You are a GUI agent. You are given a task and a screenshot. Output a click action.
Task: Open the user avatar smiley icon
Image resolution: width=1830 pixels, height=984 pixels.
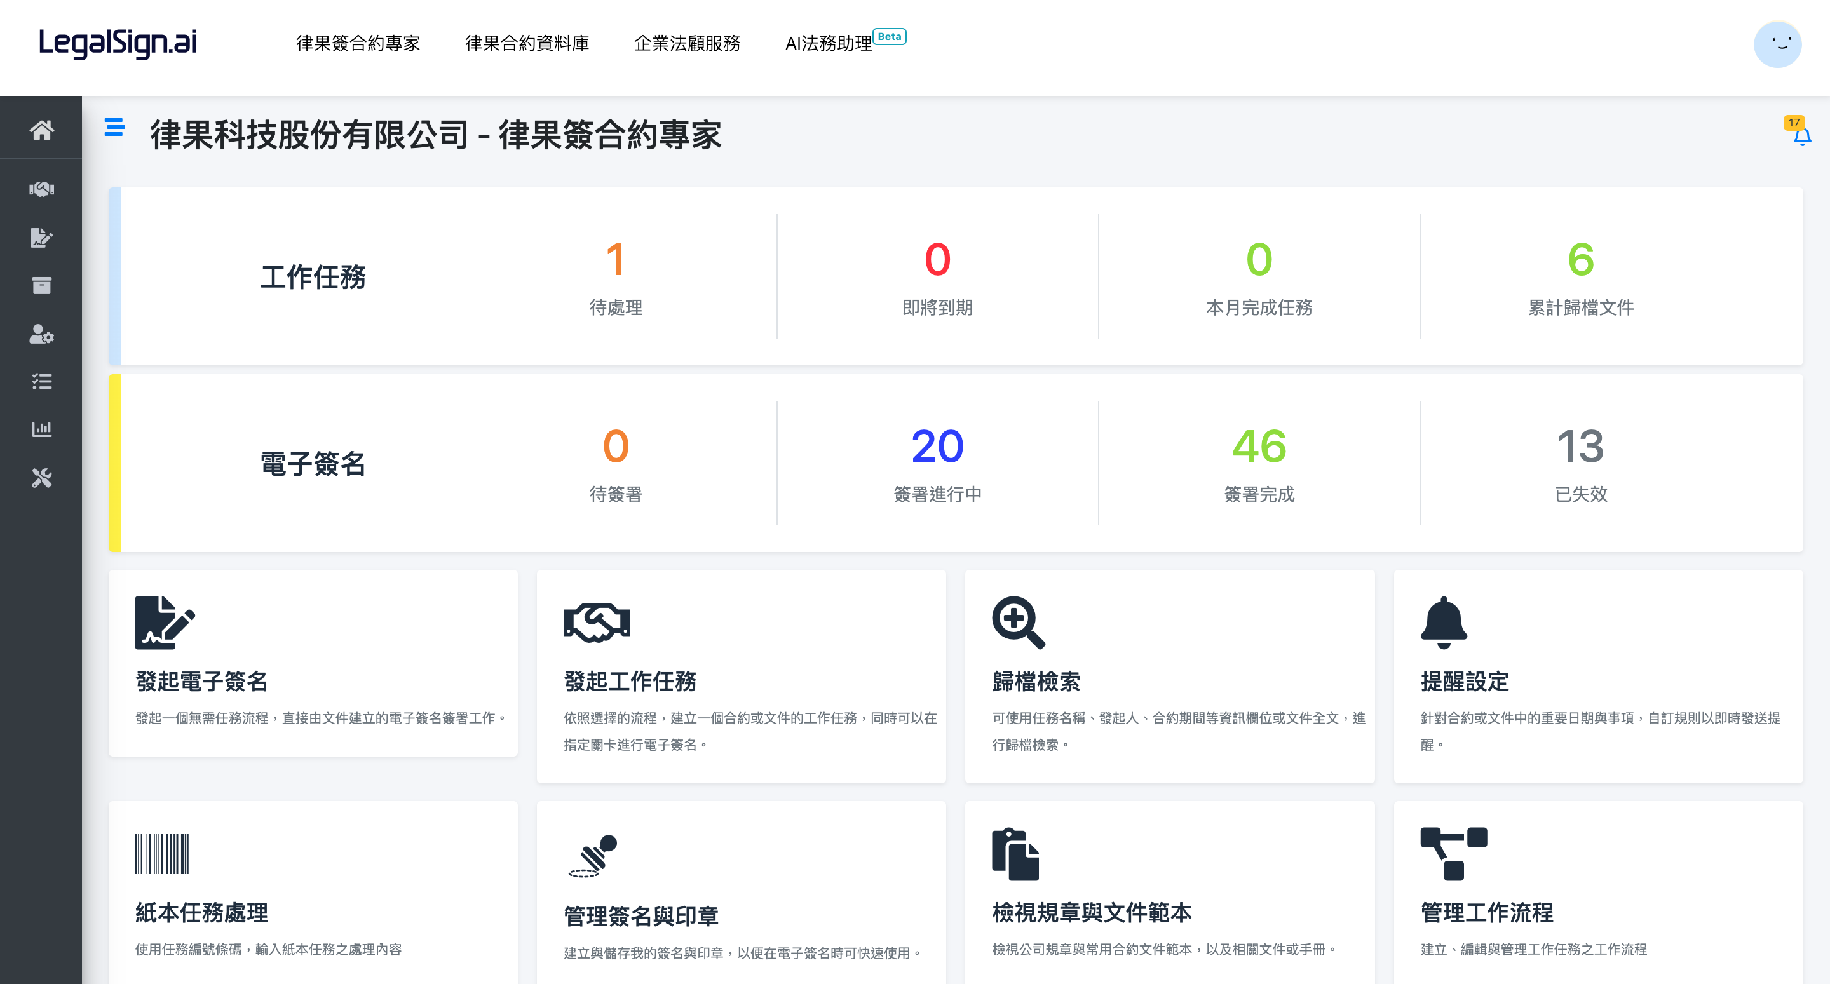(1777, 44)
